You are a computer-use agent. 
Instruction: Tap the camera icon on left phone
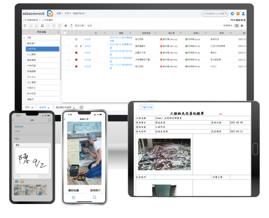pos(17,181)
